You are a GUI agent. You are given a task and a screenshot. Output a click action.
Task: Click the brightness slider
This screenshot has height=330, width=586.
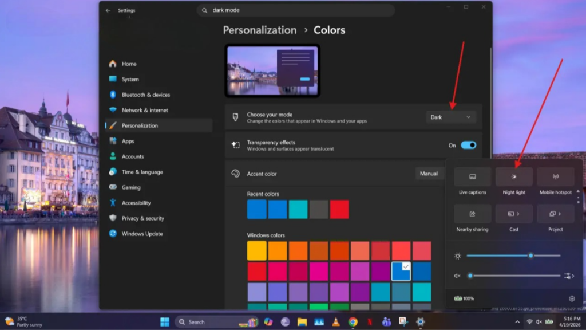pos(513,256)
